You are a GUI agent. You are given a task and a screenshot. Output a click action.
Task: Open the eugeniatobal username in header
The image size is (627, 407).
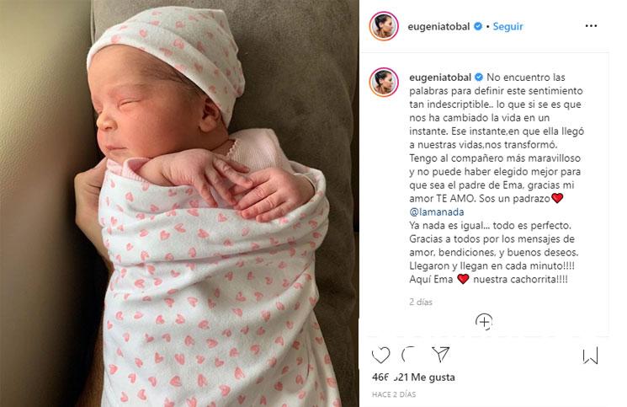pyautogui.click(x=438, y=26)
